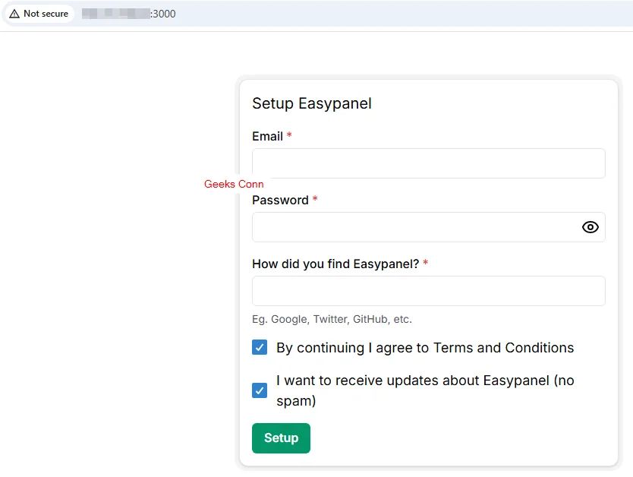
Task: Click the Password label text
Action: (280, 200)
